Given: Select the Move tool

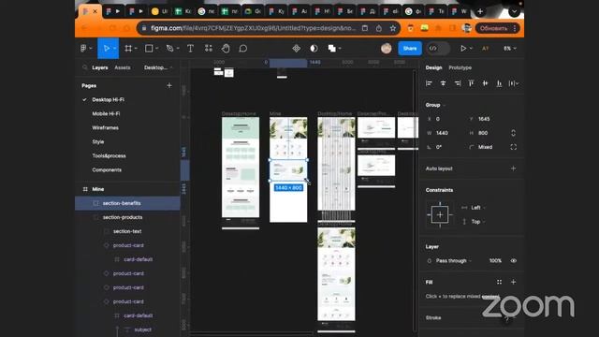Looking at the screenshot, I should 107,49.
